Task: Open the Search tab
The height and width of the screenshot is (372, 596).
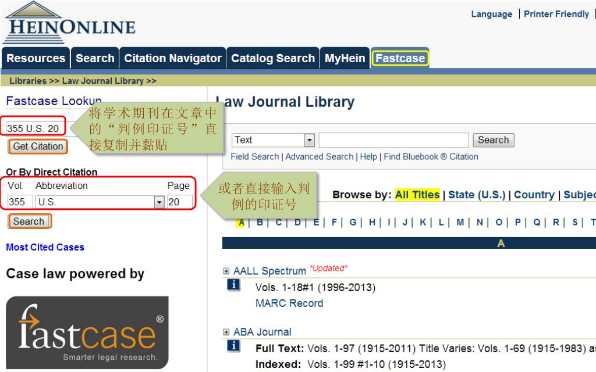Action: (x=95, y=59)
